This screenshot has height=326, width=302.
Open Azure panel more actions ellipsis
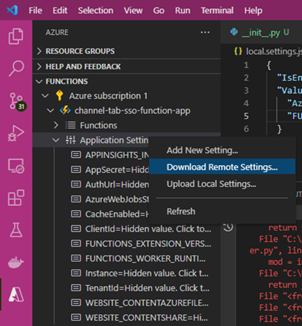tap(205, 33)
